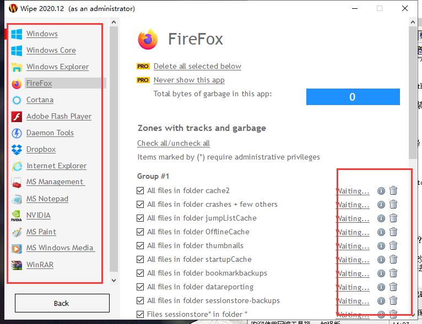Select Internet Explorer from the app list
Screen dimensions: 422x324
(x=56, y=166)
